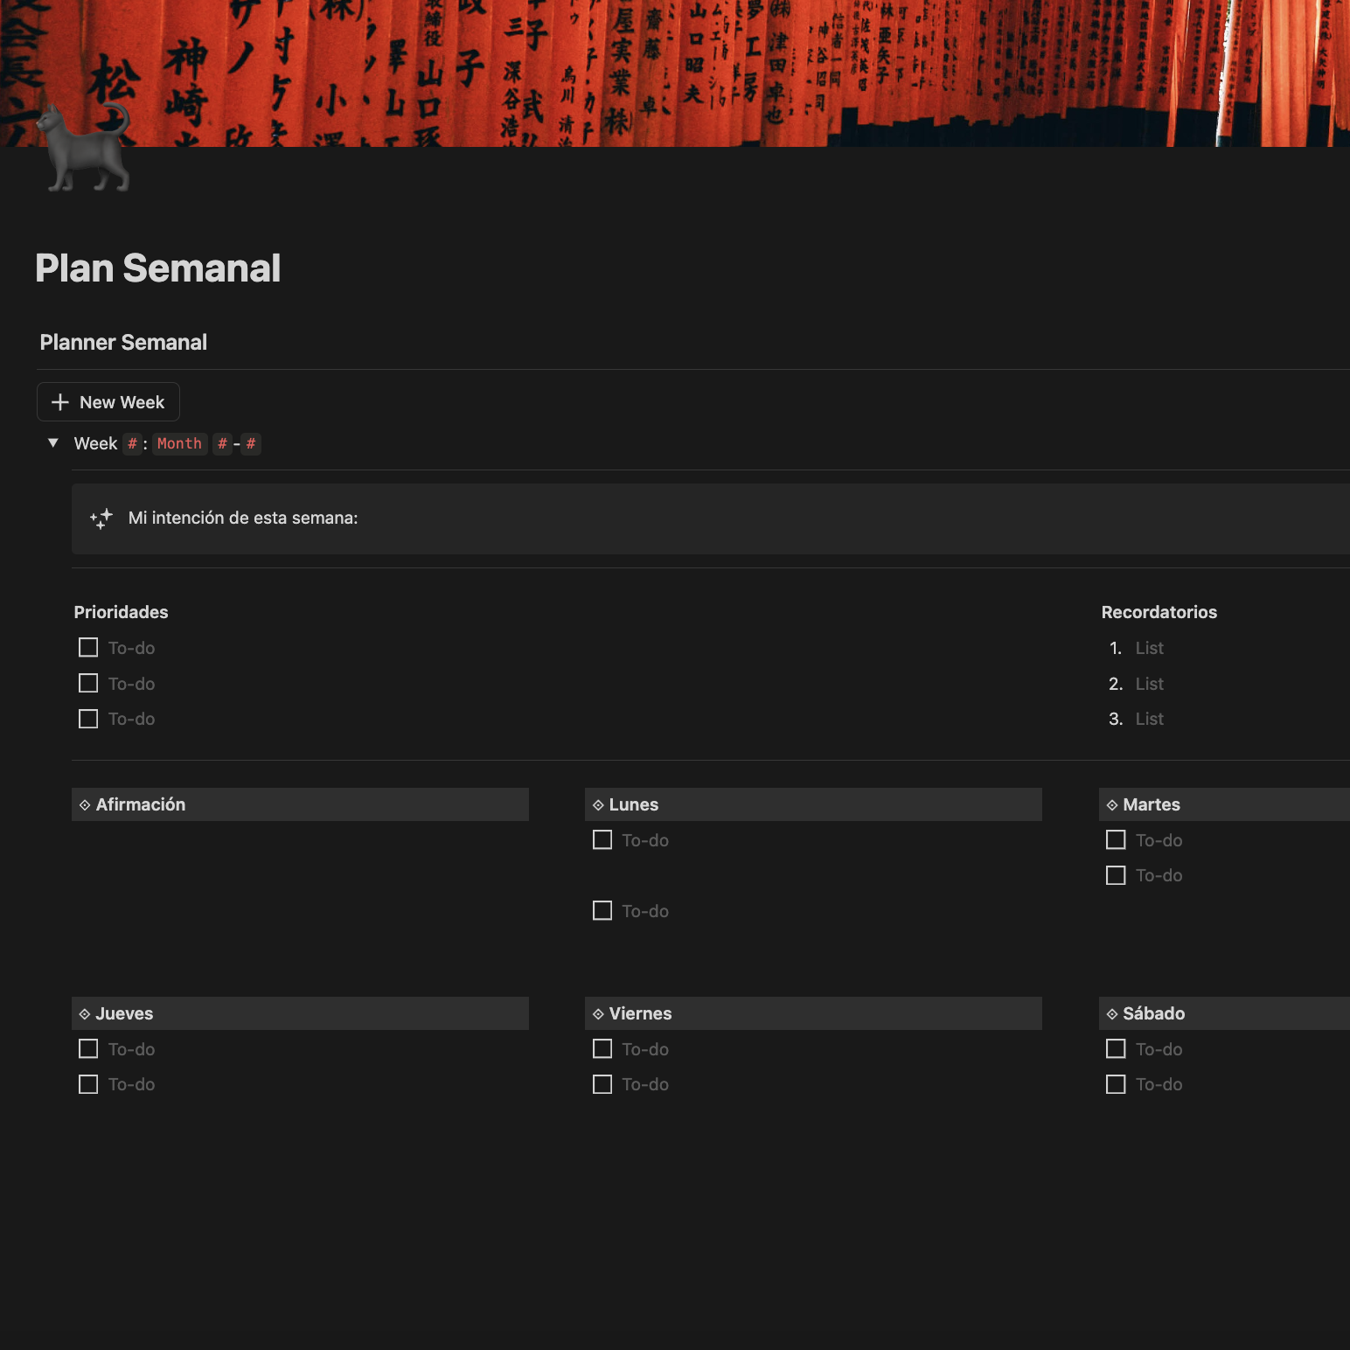Click the Mi intención de esta semana text

point(243,518)
